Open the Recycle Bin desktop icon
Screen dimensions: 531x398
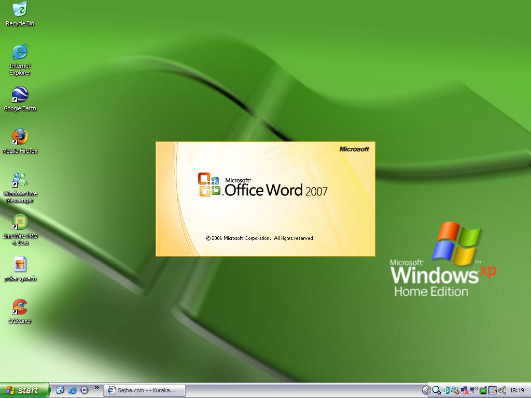20,9
